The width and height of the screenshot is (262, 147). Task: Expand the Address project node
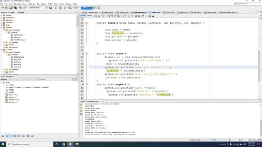(2, 15)
